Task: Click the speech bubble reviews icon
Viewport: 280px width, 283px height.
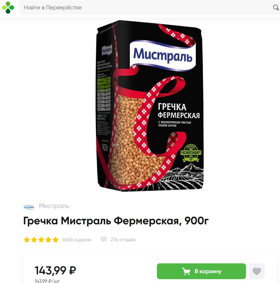Action: point(104,240)
